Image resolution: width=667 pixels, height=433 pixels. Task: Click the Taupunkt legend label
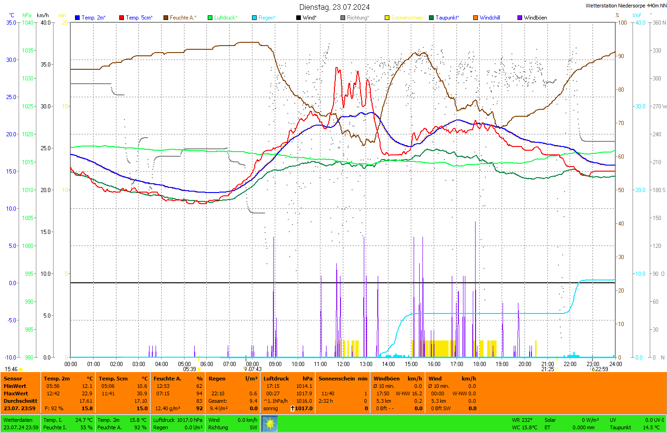tap(447, 18)
